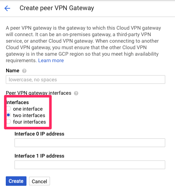Viewport: 175px width, 189px height.
Task: Click the Interface 1 IP address label
Action: [39, 156]
